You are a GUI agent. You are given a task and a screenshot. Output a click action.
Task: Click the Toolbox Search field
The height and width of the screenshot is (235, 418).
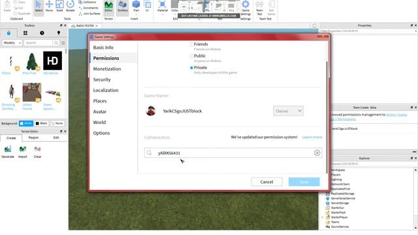pyautogui.click(x=39, y=42)
